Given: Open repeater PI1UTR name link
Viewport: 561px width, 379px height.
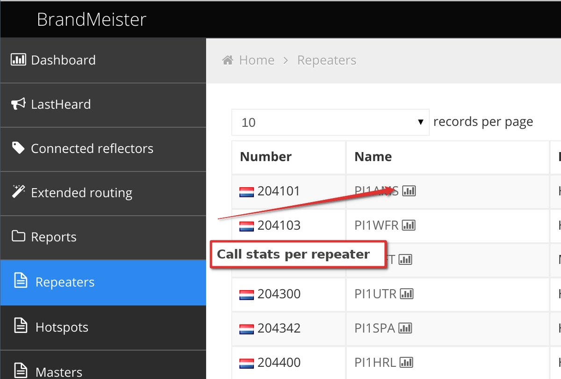Looking at the screenshot, I should [x=376, y=294].
